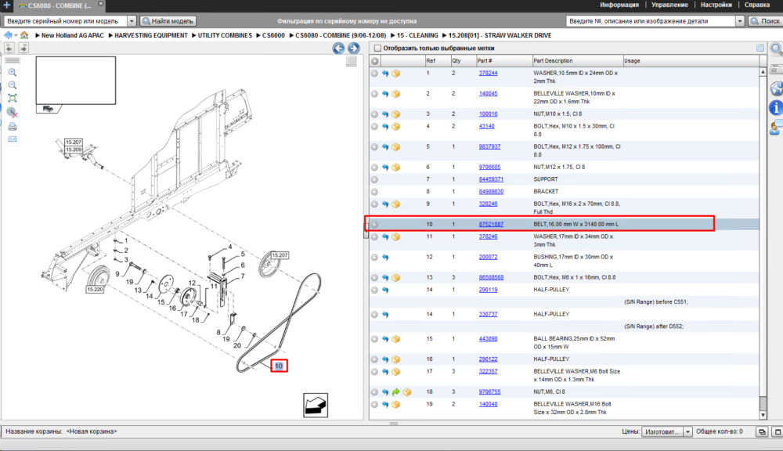Click the 'Поиск' search button
This screenshot has width=783, height=451.
pos(766,21)
